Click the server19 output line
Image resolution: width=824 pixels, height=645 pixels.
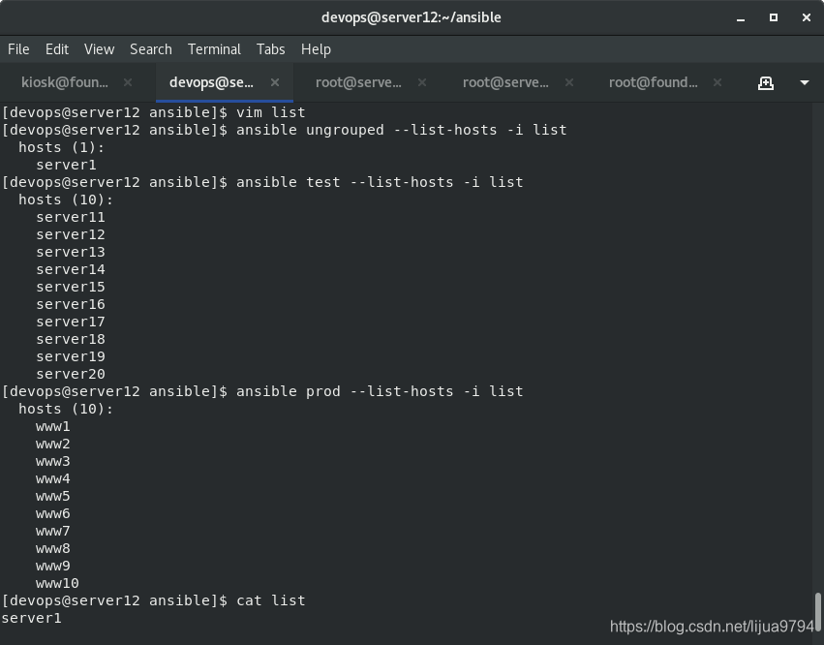(x=71, y=356)
